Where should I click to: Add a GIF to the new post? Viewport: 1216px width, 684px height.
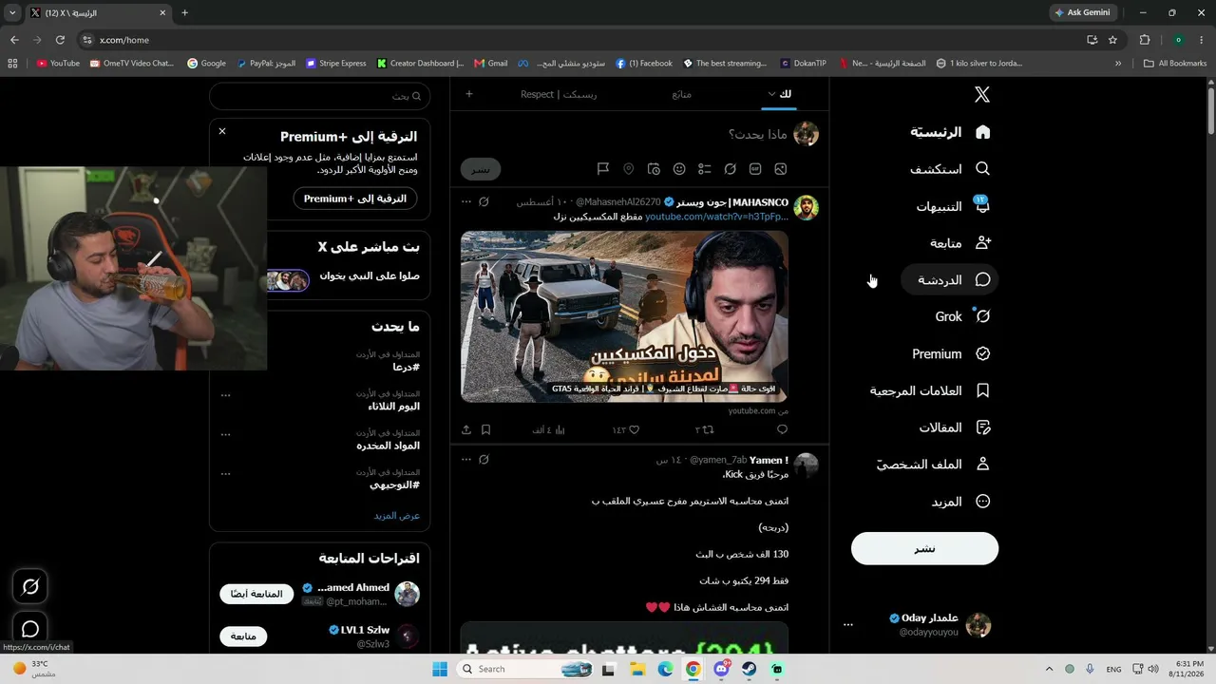pos(755,169)
